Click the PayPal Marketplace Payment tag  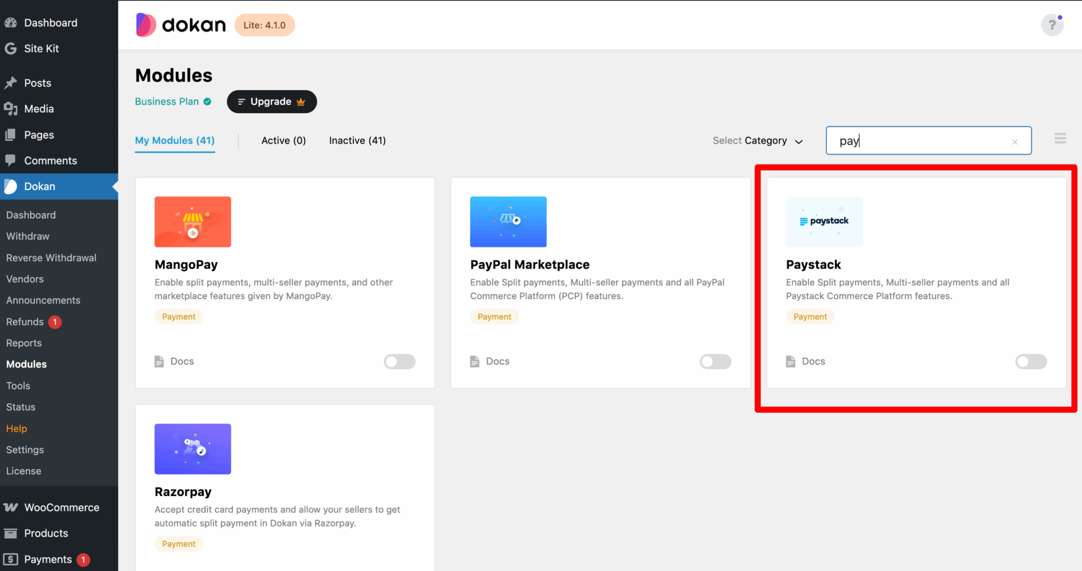click(494, 316)
